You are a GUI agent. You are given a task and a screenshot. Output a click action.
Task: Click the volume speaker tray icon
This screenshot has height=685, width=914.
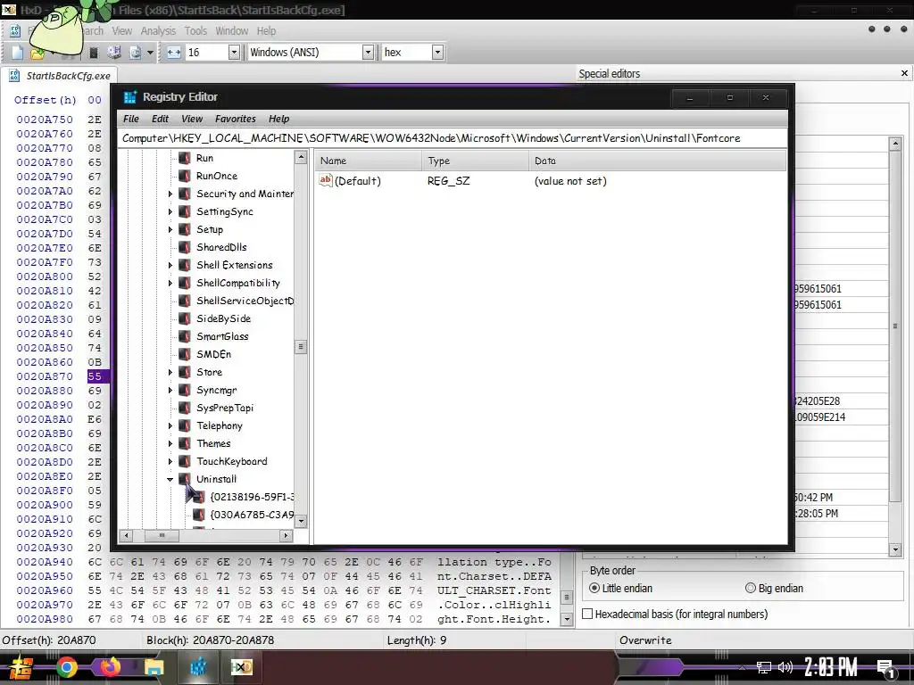coord(785,667)
